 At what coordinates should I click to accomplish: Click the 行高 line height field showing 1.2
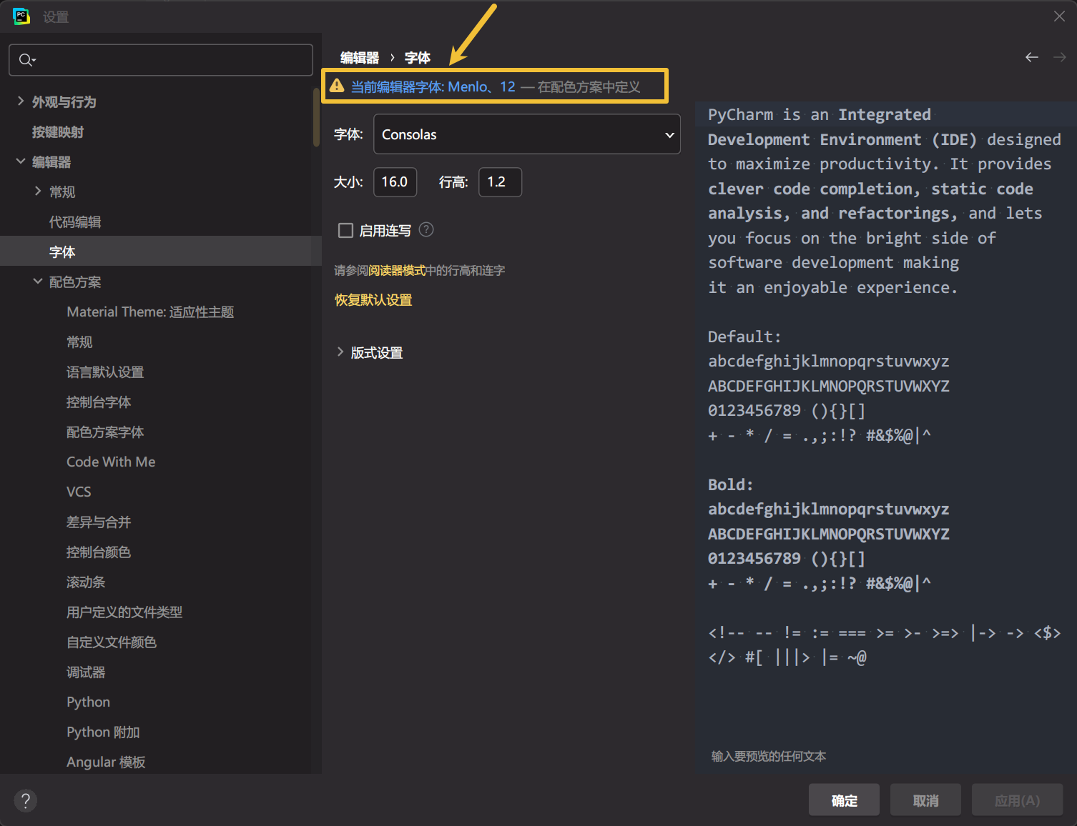click(x=500, y=181)
